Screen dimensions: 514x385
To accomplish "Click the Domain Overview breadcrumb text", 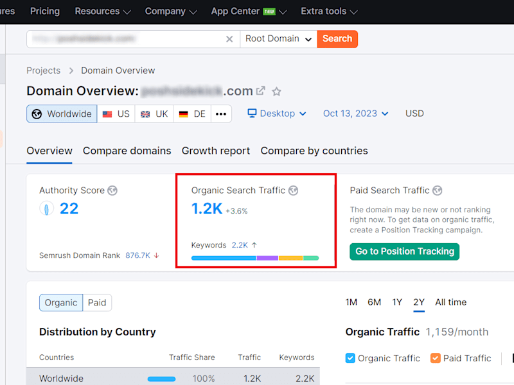I will coord(118,71).
